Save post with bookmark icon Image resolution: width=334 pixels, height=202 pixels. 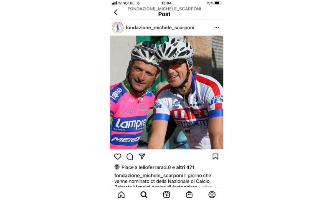click(215, 157)
